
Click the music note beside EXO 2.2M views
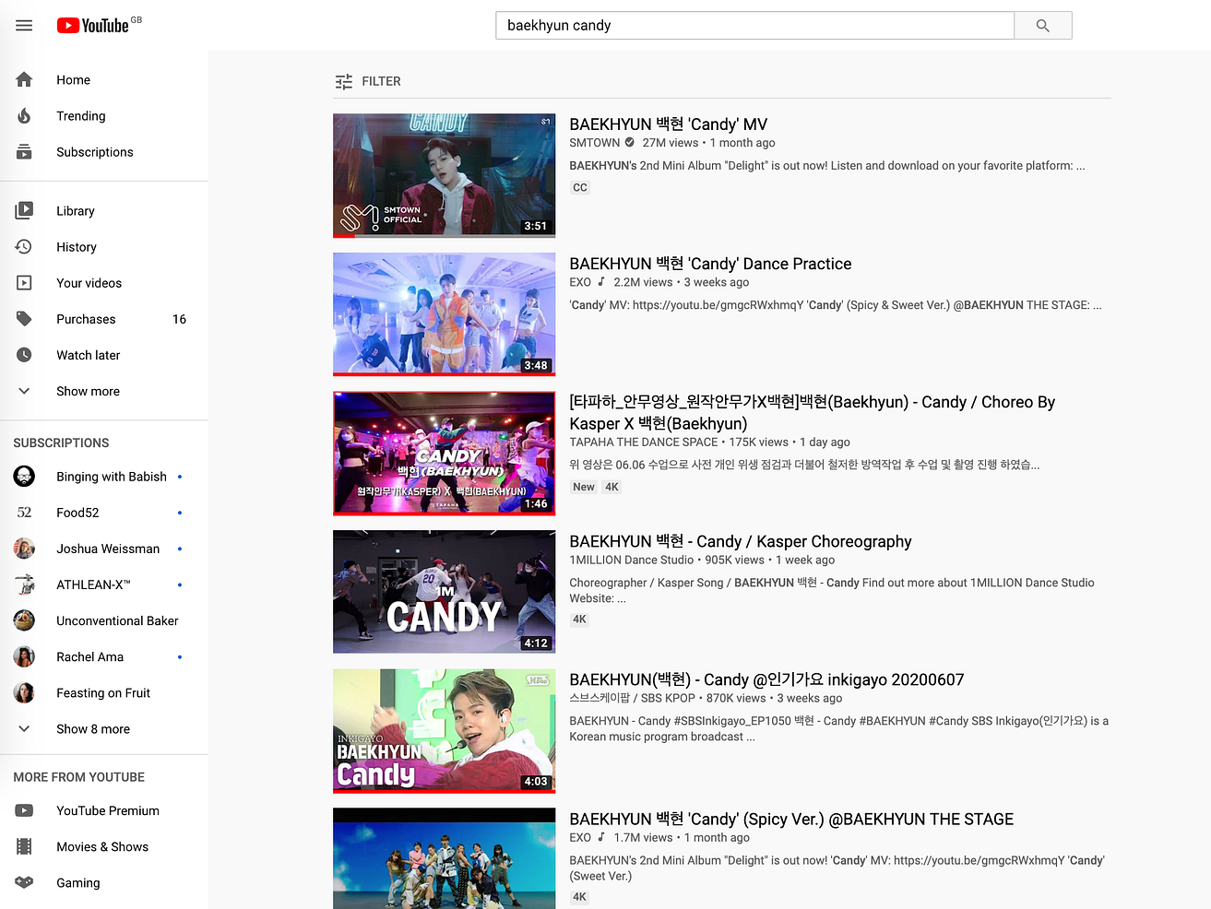601,282
